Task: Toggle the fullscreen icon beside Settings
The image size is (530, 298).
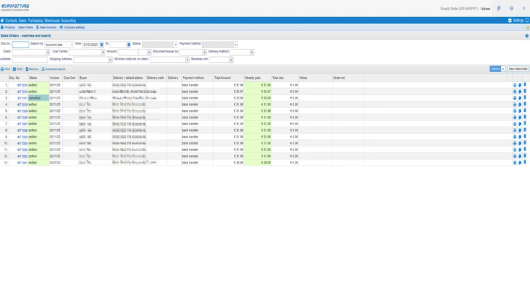Action: click(527, 21)
